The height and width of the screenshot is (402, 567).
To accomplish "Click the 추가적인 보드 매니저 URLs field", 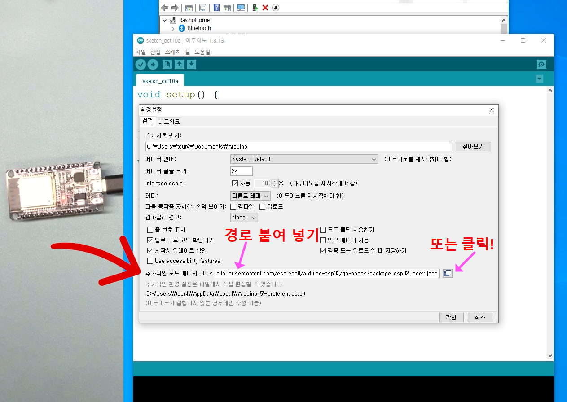I will 327,273.
